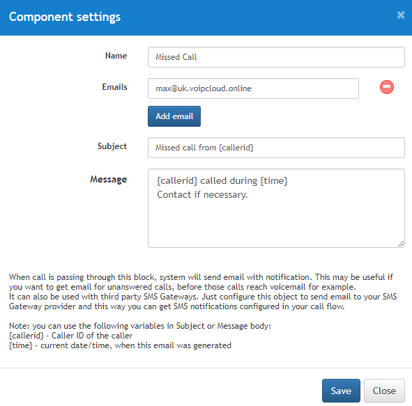
Task: Focus the Subject field with {callerid}
Action: coord(276,148)
